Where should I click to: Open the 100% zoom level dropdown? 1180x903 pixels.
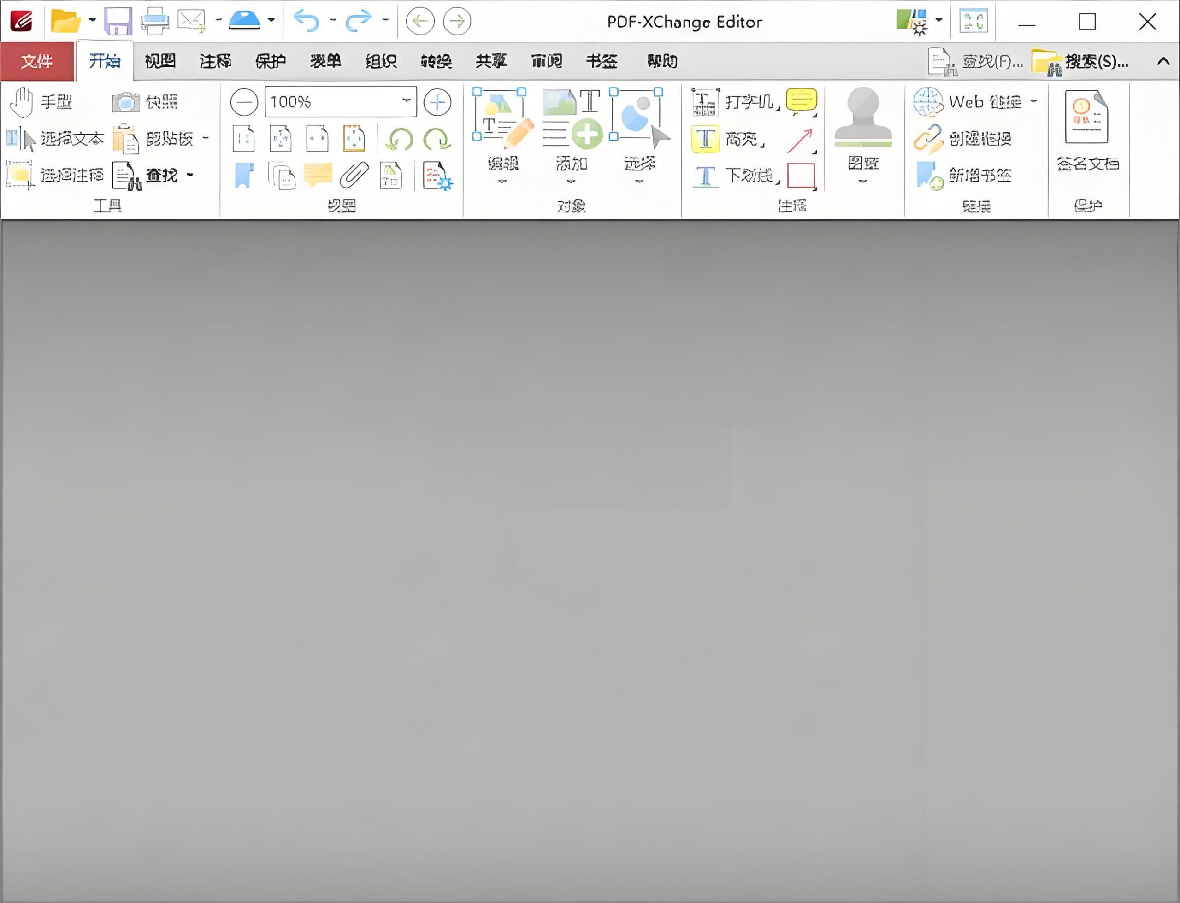click(406, 101)
